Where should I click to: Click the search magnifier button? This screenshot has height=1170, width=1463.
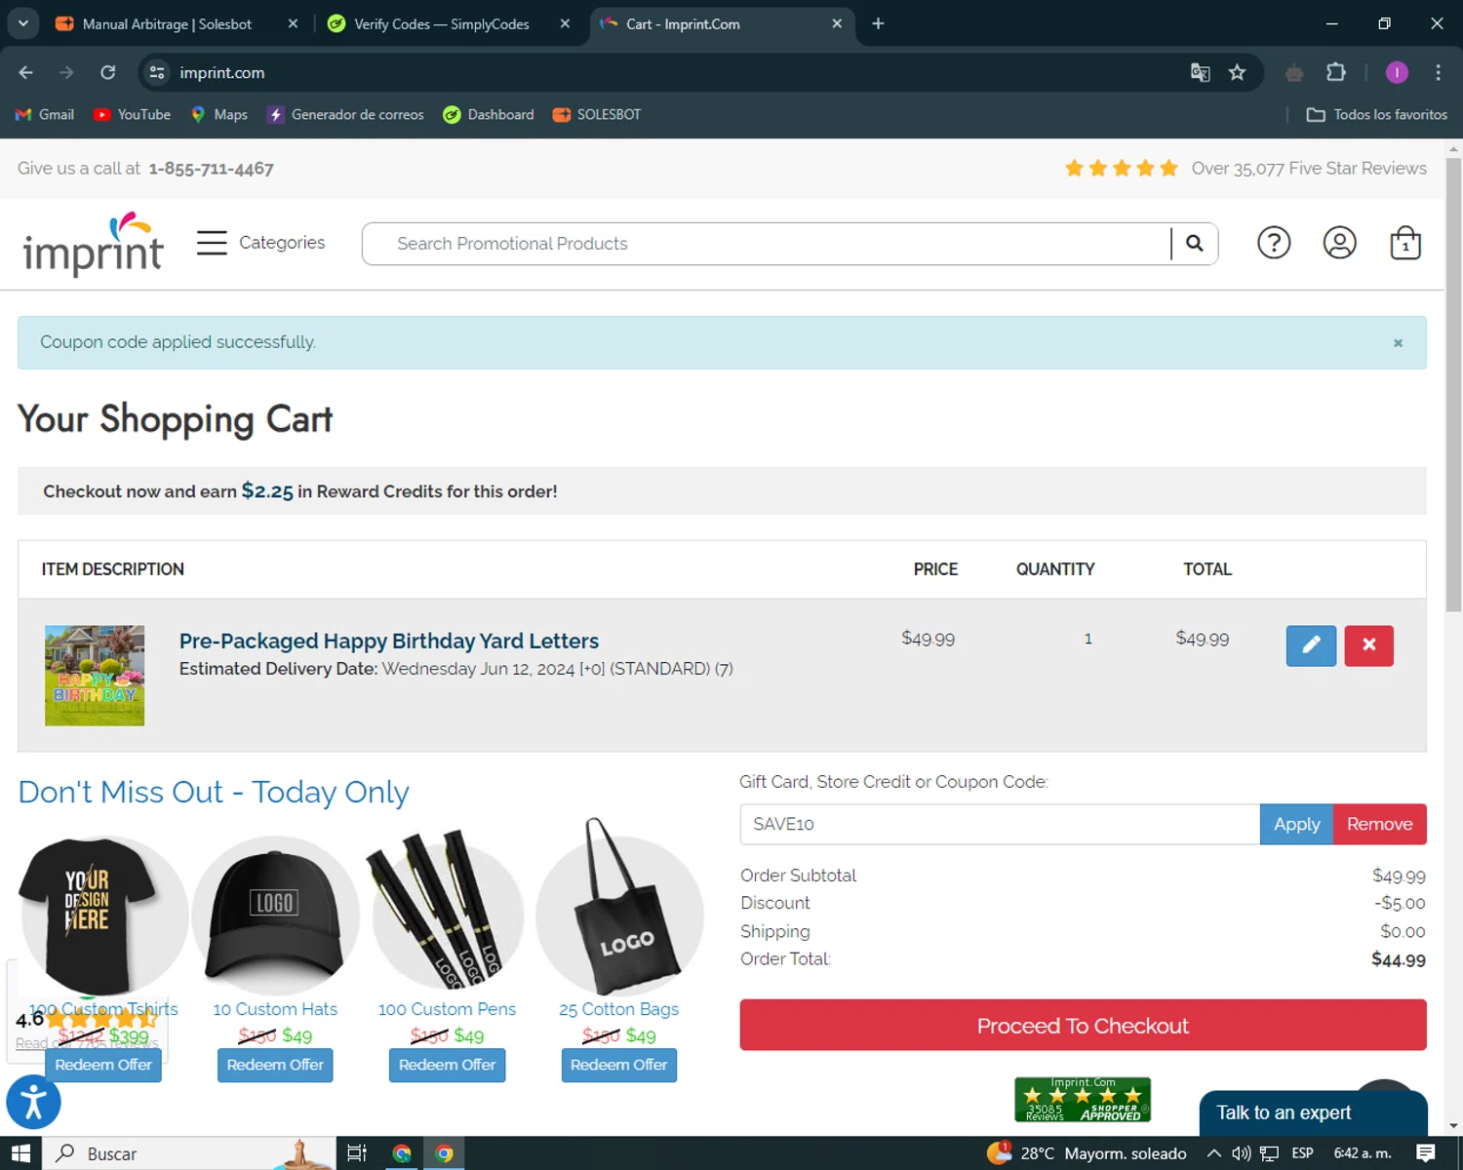pos(1195,244)
